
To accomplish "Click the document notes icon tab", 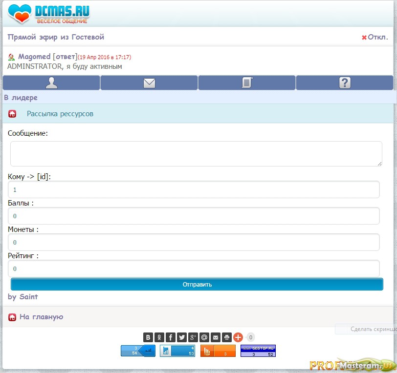I will (247, 83).
